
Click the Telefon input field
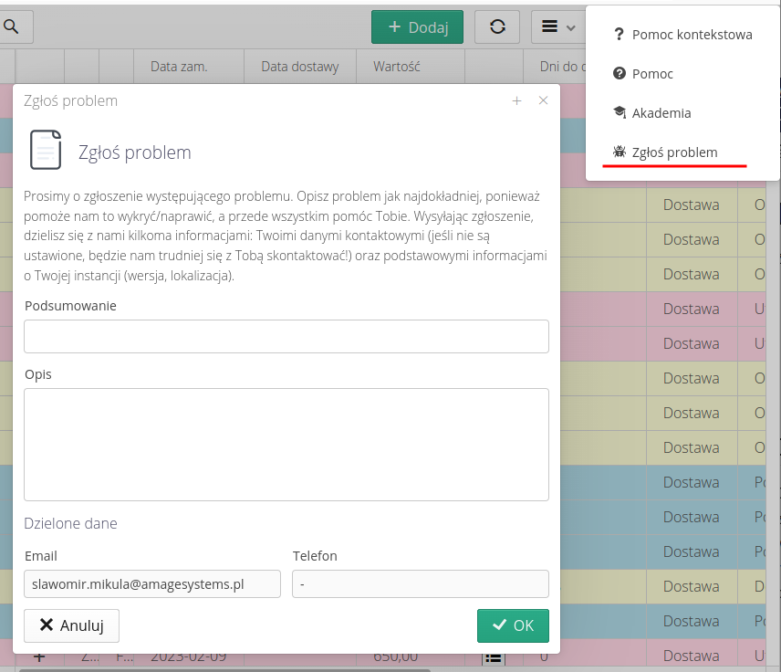coord(420,583)
